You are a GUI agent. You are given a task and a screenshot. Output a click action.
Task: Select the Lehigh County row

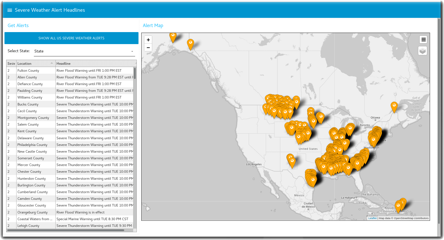[x=70, y=226]
